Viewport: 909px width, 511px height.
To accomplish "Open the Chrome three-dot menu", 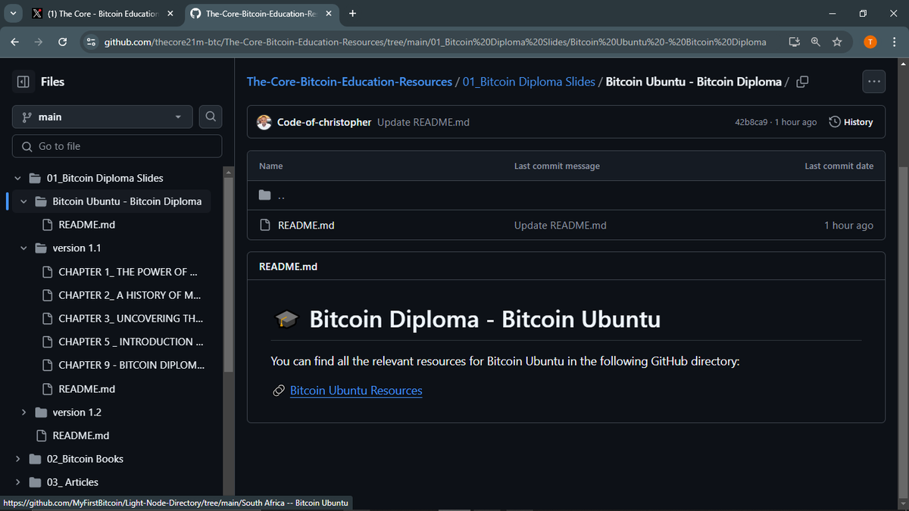I will point(895,42).
